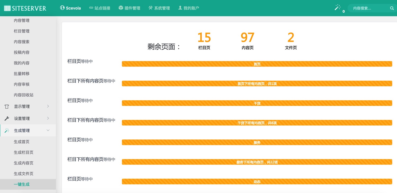Click the globe icon beside Scevola
The image size is (397, 193).
click(62, 8)
